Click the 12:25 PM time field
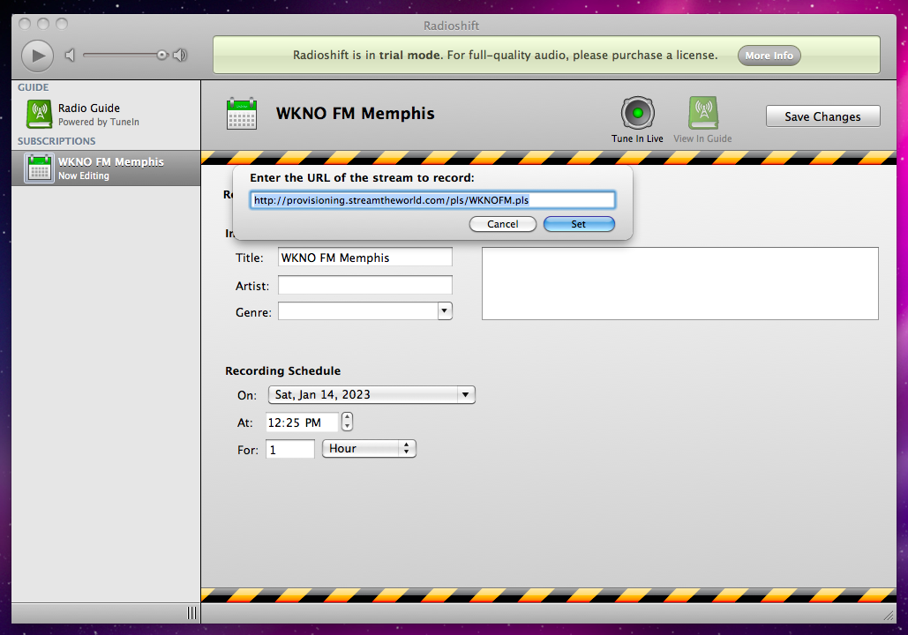Viewport: 908px width, 635px height. (x=302, y=422)
